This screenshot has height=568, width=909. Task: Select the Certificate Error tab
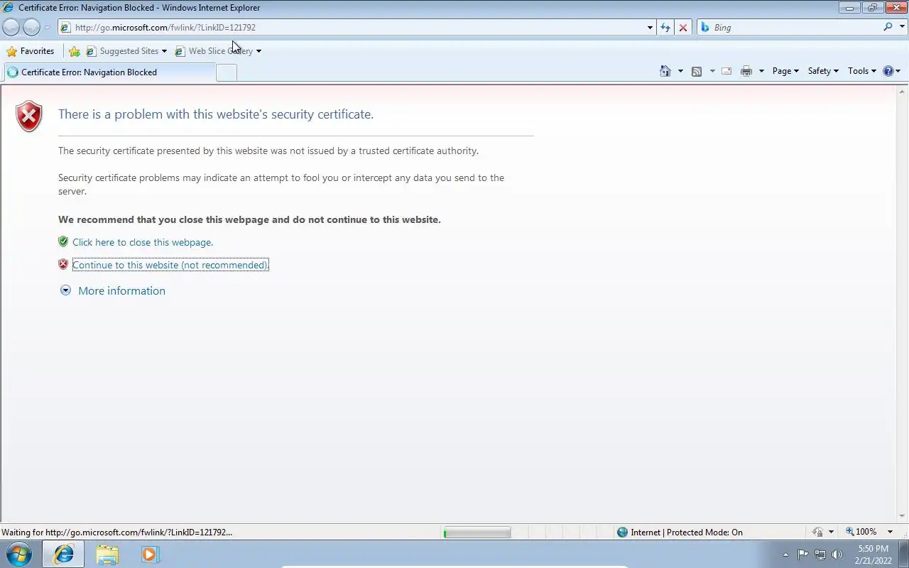109,72
